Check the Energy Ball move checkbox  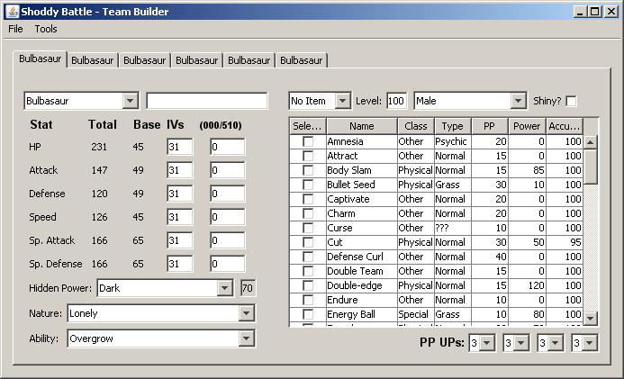[x=308, y=314]
